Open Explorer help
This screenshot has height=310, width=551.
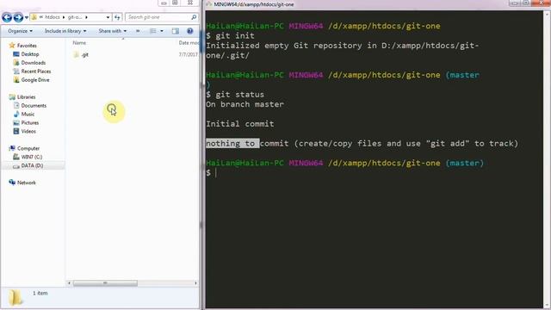tap(189, 31)
